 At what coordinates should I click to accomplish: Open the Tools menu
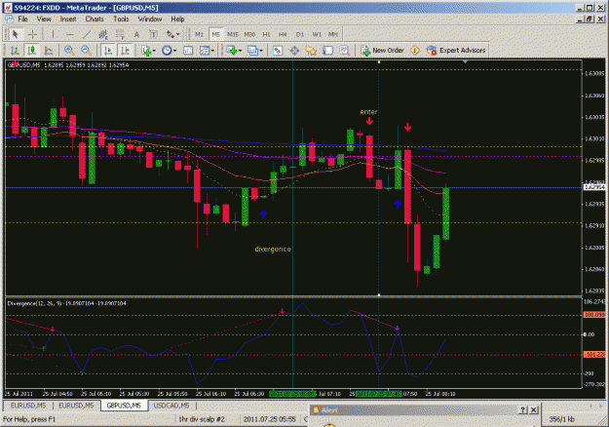pos(121,19)
